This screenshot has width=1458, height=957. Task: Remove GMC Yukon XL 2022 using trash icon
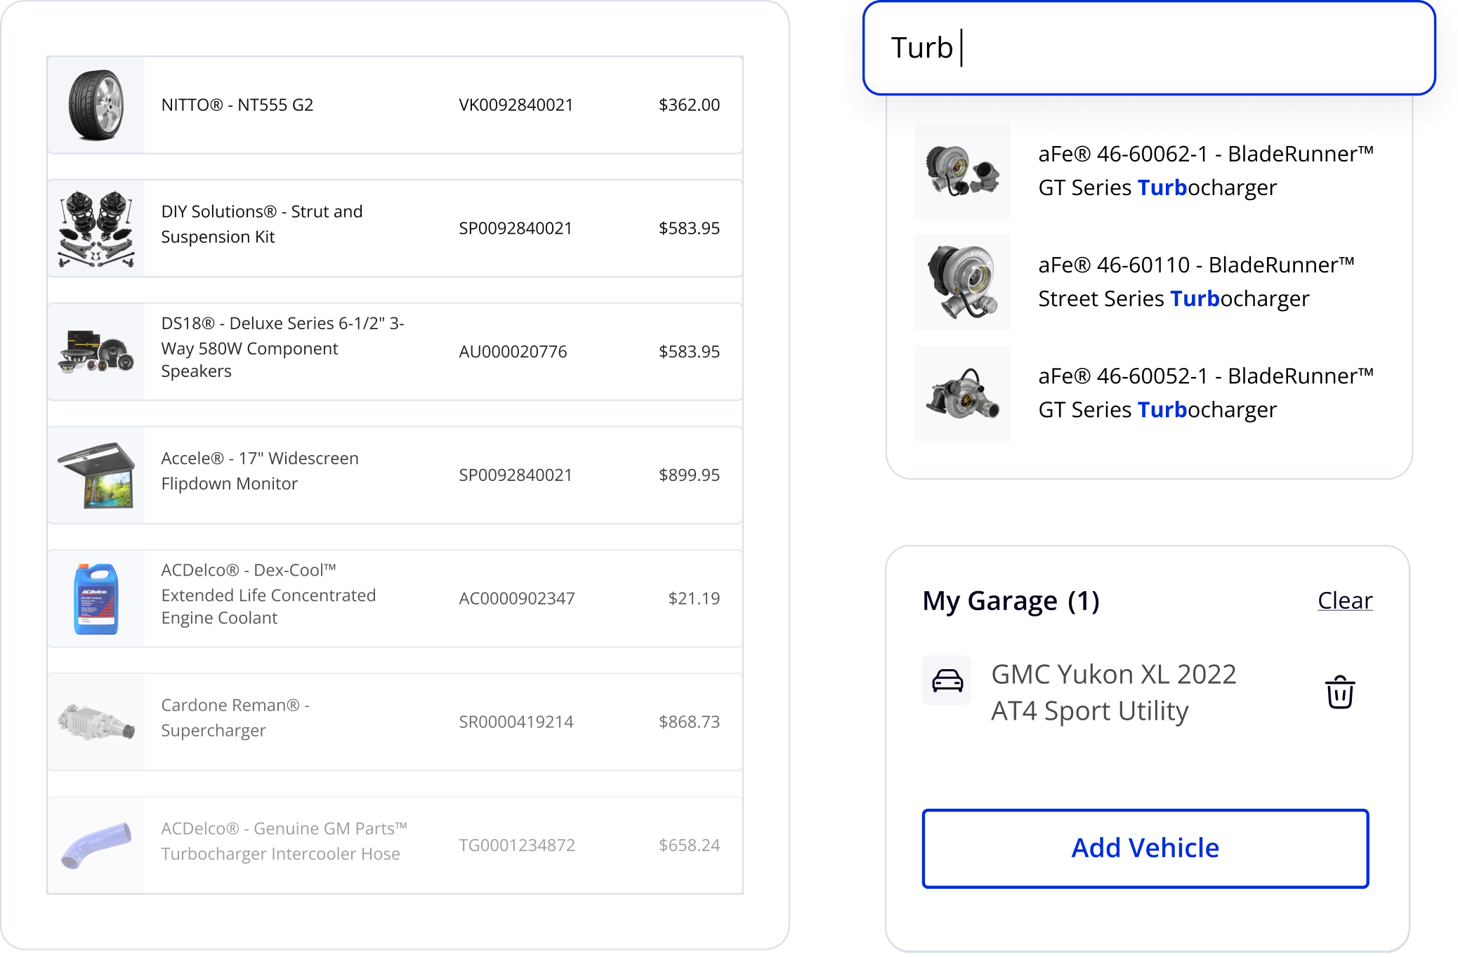click(1337, 692)
